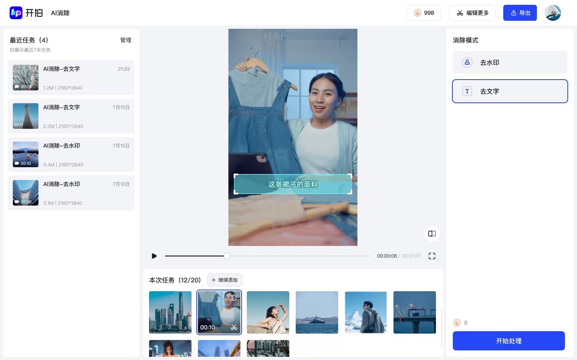Enter fullscreen preview mode
The height and width of the screenshot is (360, 577).
[x=432, y=256]
